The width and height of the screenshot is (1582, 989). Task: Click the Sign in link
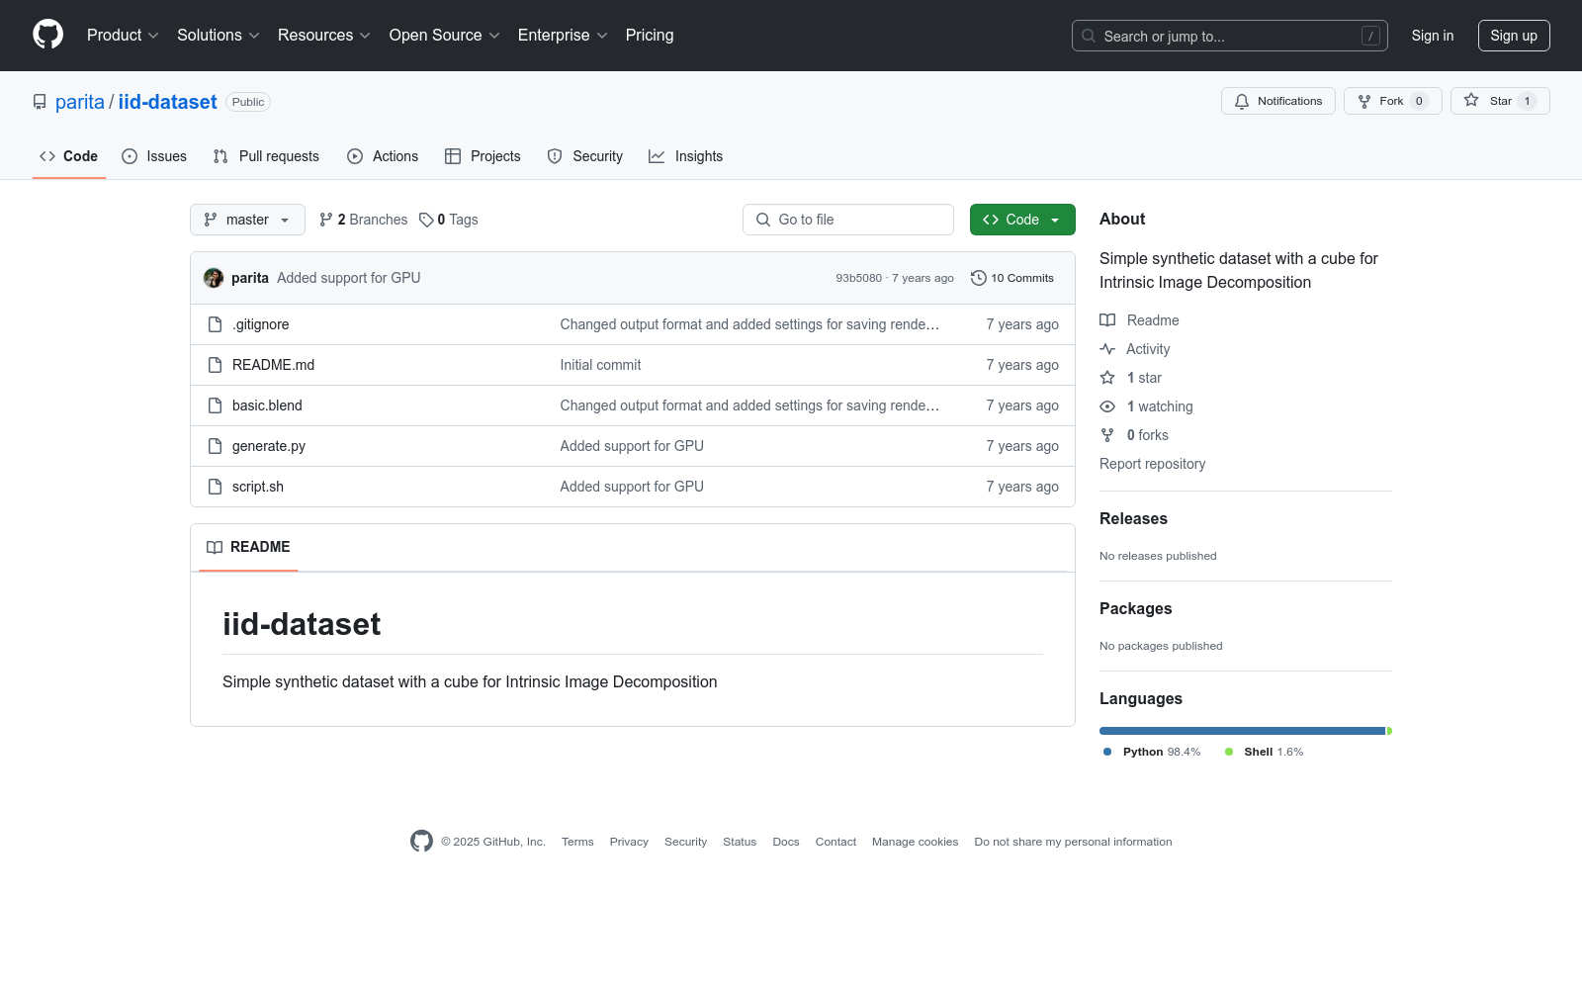coord(1433,36)
